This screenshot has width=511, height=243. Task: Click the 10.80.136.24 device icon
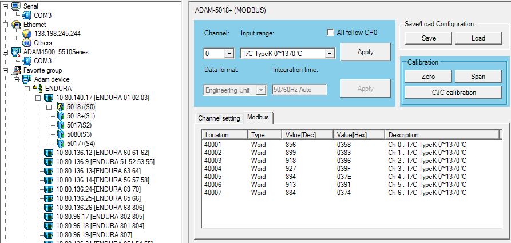(x=49, y=189)
